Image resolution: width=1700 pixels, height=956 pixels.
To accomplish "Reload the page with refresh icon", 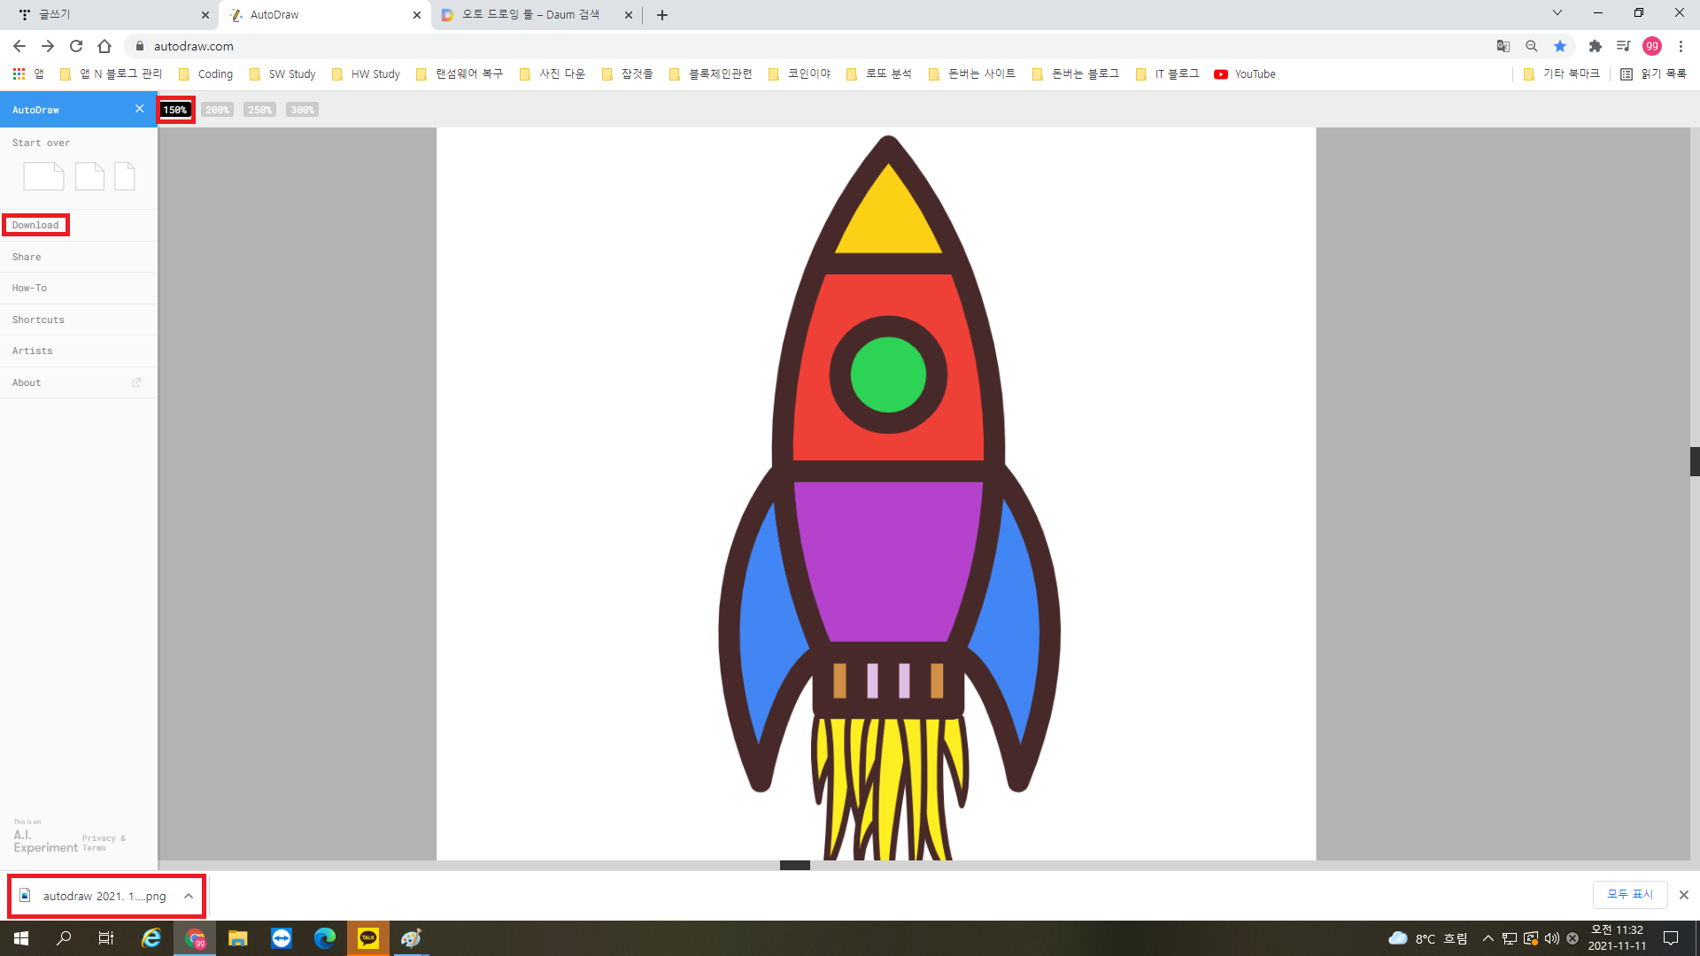I will click(76, 46).
